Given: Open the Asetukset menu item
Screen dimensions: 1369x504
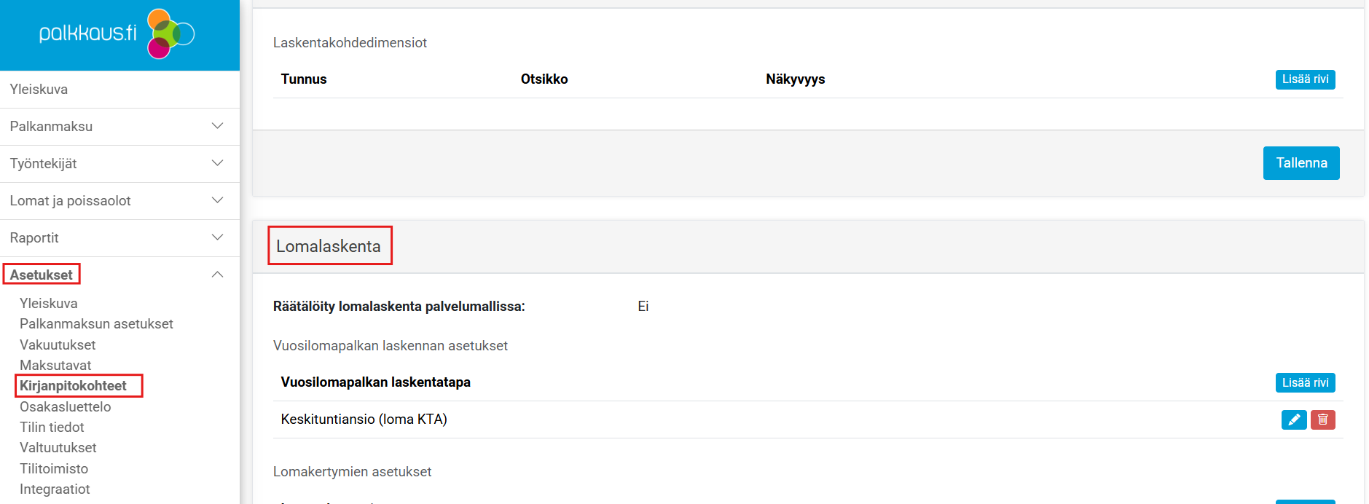Looking at the screenshot, I should coord(42,275).
